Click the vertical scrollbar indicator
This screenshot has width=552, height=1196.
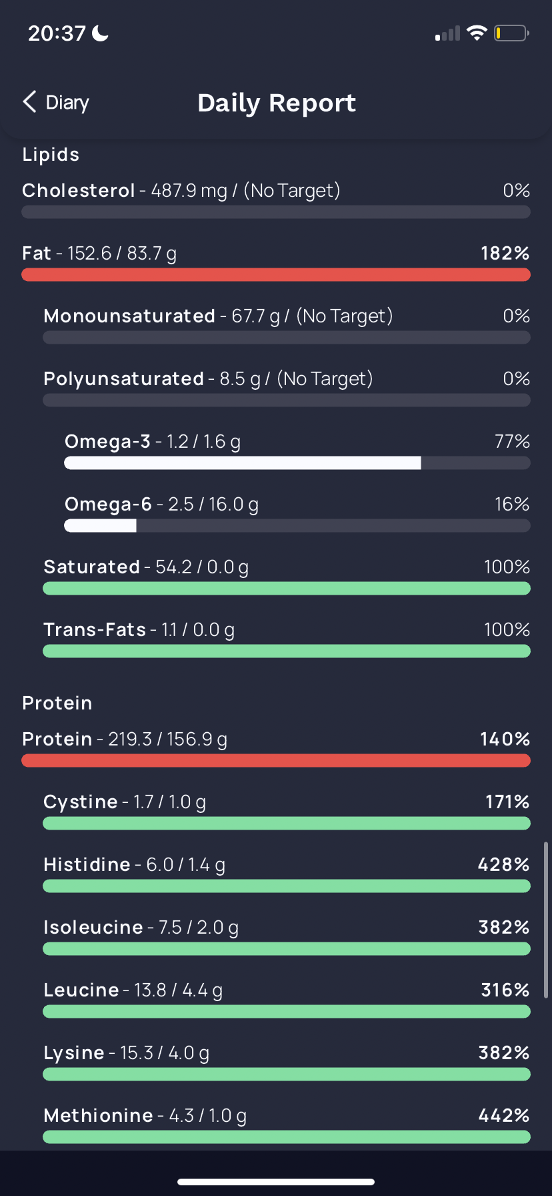(546, 920)
